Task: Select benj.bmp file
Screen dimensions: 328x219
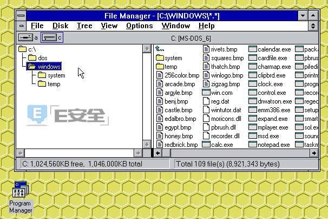Action: click(172, 101)
